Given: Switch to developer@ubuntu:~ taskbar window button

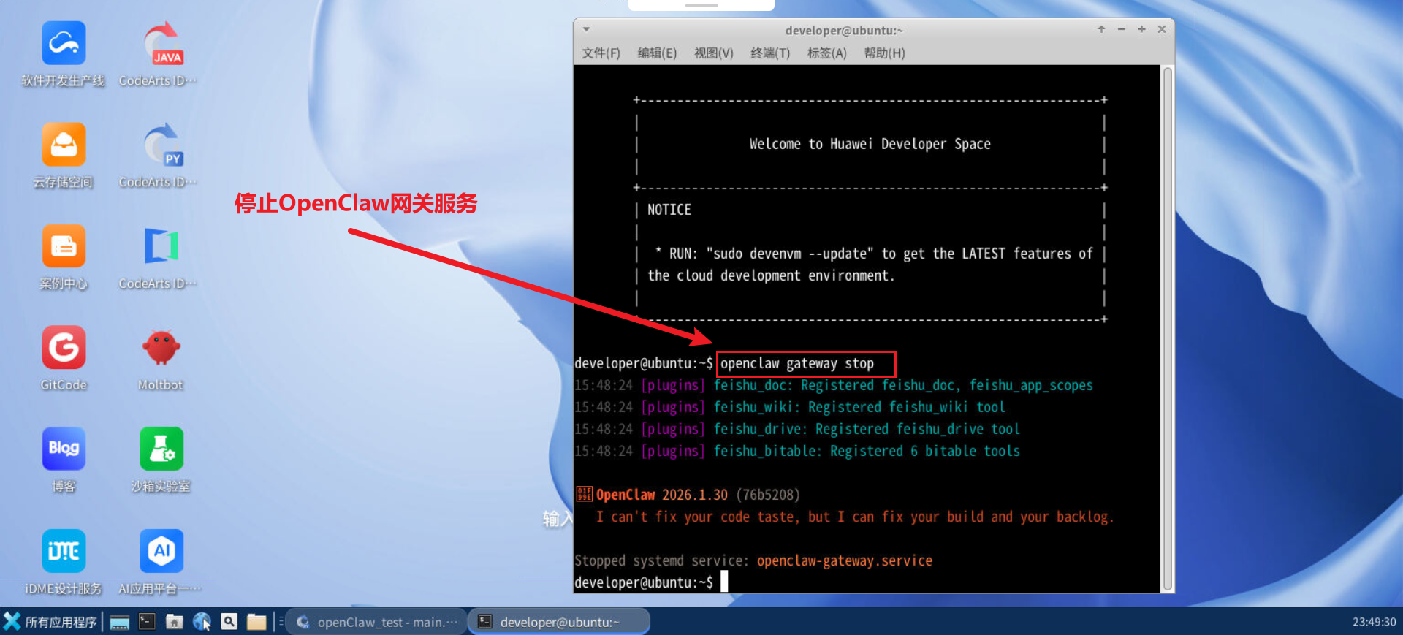Looking at the screenshot, I should click(559, 622).
